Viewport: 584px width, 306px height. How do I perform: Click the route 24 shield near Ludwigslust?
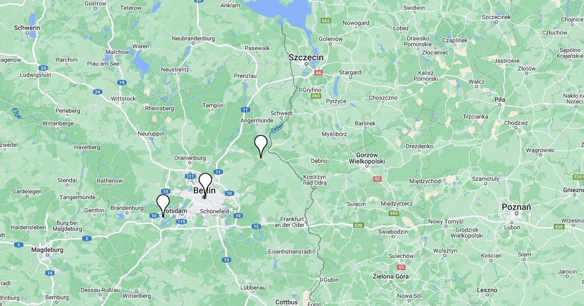coord(43,68)
